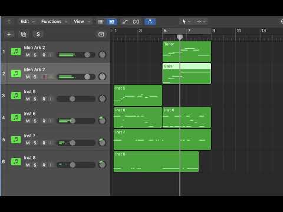Screen dimensions: 283x212
Task: Click the pan knob on track 1
Action: [102, 55]
